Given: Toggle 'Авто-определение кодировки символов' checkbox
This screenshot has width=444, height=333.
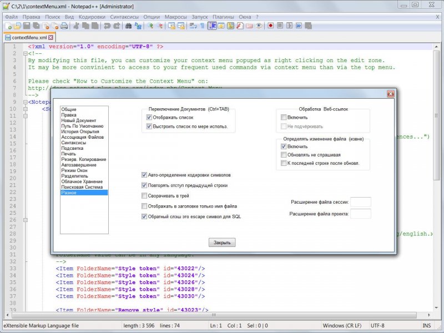Looking at the screenshot, I should [x=144, y=175].
